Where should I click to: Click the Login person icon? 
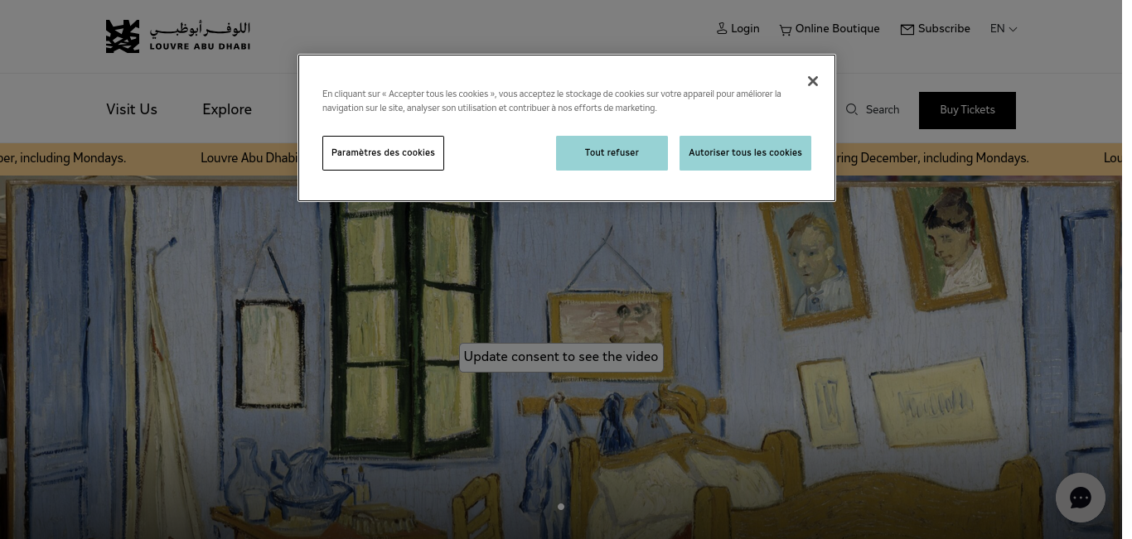coord(722,29)
